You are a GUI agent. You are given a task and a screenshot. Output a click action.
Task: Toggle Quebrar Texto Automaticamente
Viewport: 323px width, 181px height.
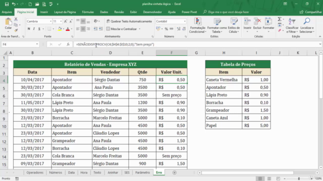[x=129, y=21]
